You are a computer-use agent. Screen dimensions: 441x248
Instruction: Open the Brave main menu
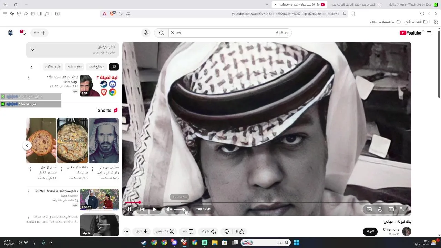coord(5,14)
